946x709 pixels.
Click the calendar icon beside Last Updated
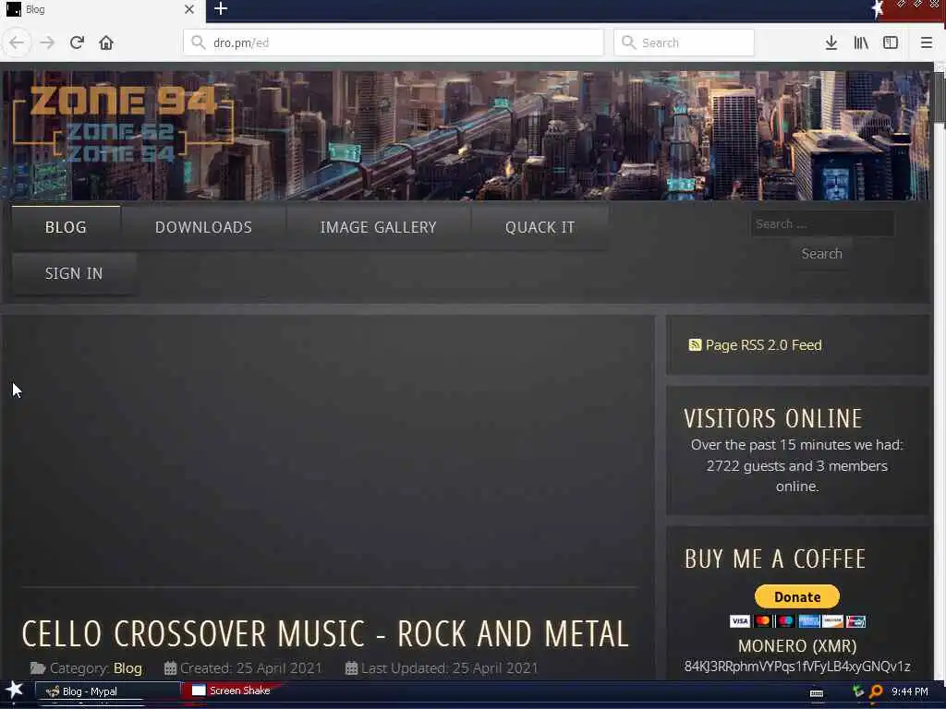pos(351,668)
